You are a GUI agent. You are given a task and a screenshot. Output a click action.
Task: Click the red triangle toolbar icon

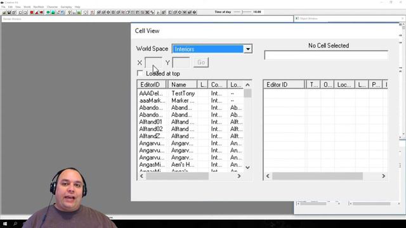tap(37, 12)
